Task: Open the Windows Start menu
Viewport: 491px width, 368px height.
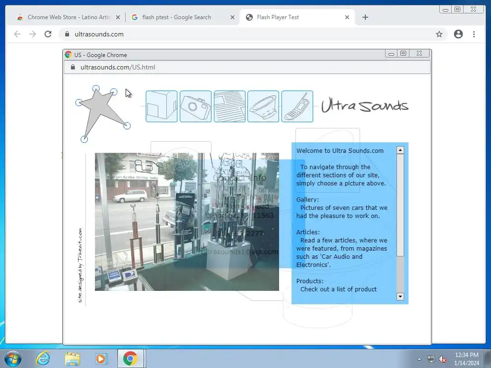Action: [x=13, y=358]
